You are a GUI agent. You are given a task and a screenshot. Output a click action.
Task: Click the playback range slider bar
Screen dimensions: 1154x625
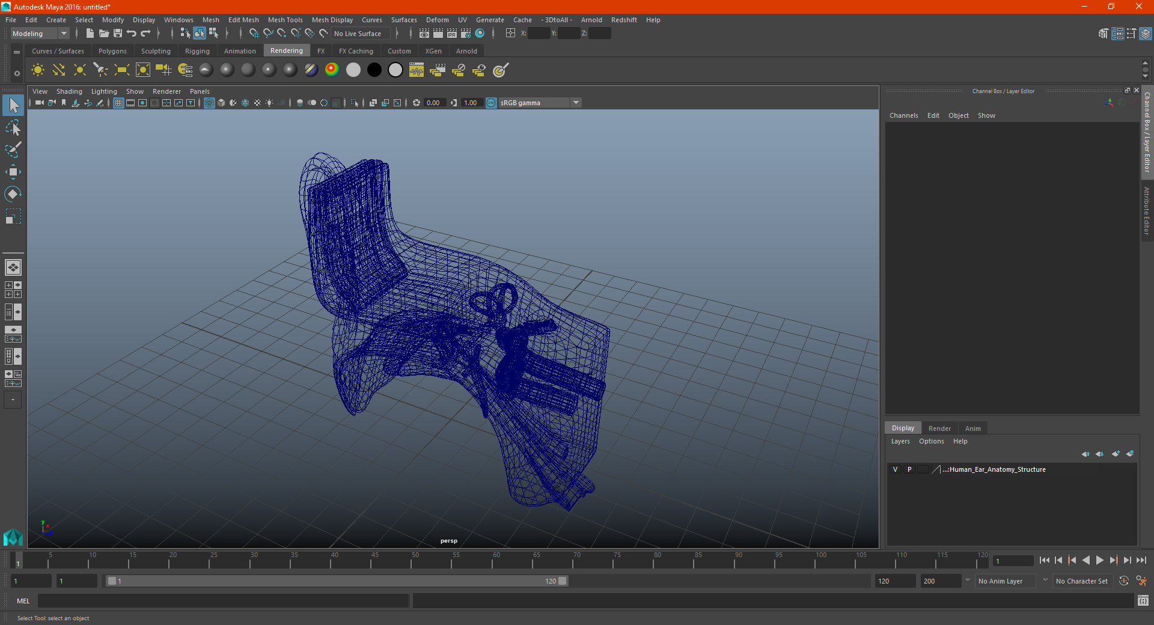337,581
